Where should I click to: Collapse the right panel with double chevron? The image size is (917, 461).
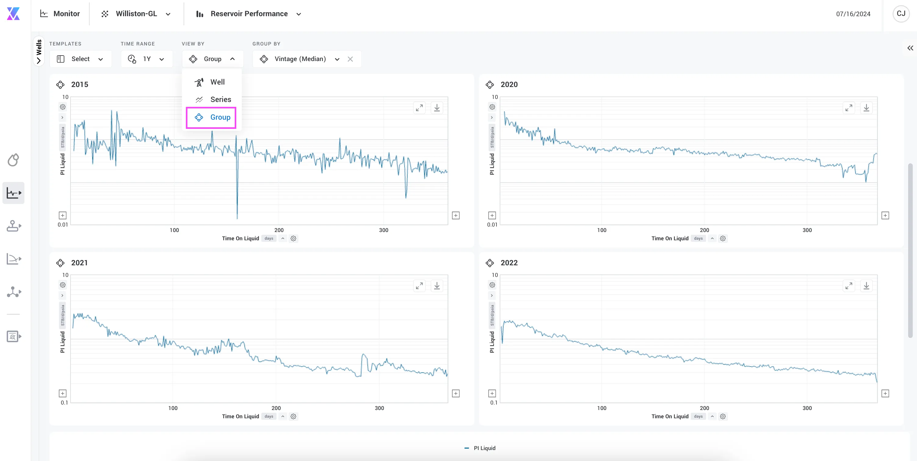(910, 48)
